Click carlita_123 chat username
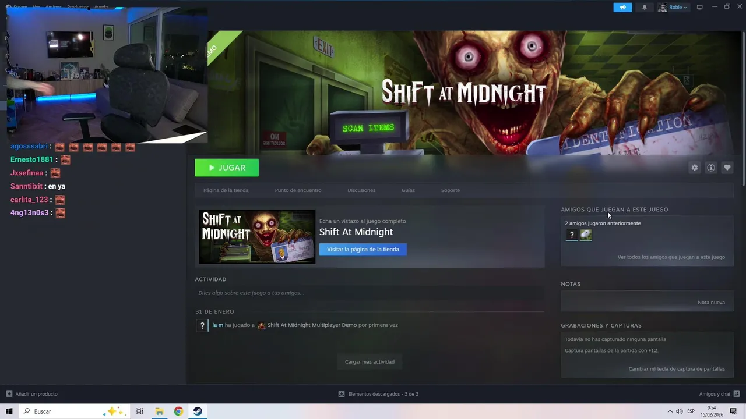The width and height of the screenshot is (746, 419). click(29, 200)
